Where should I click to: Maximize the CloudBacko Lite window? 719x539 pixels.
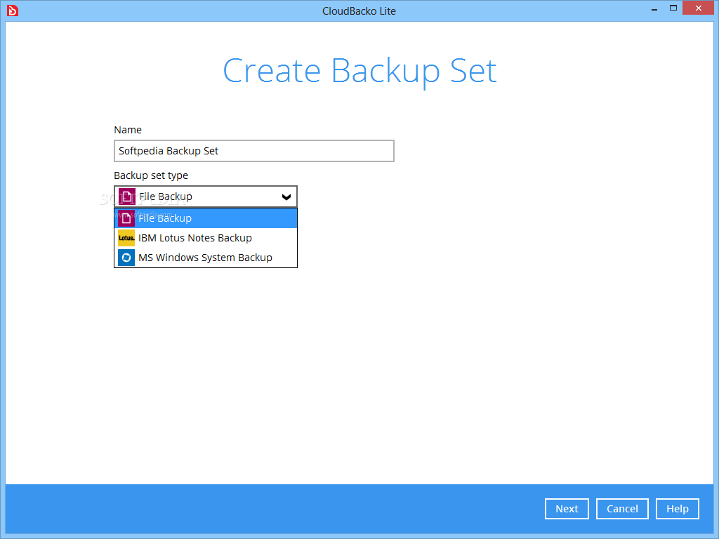click(673, 8)
